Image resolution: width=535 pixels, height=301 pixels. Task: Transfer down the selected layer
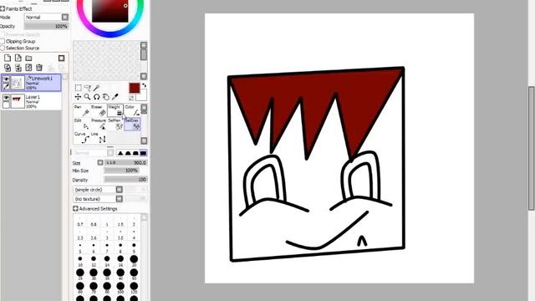pyautogui.click(x=8, y=68)
